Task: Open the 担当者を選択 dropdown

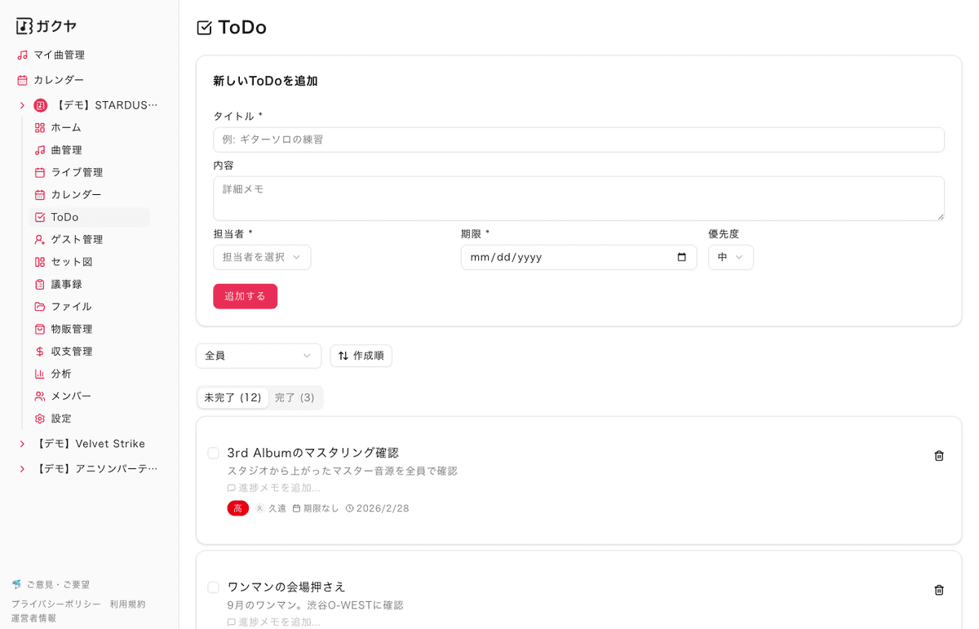Action: pos(262,256)
